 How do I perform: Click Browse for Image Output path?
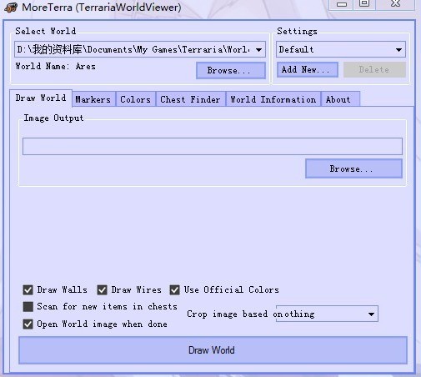click(353, 168)
